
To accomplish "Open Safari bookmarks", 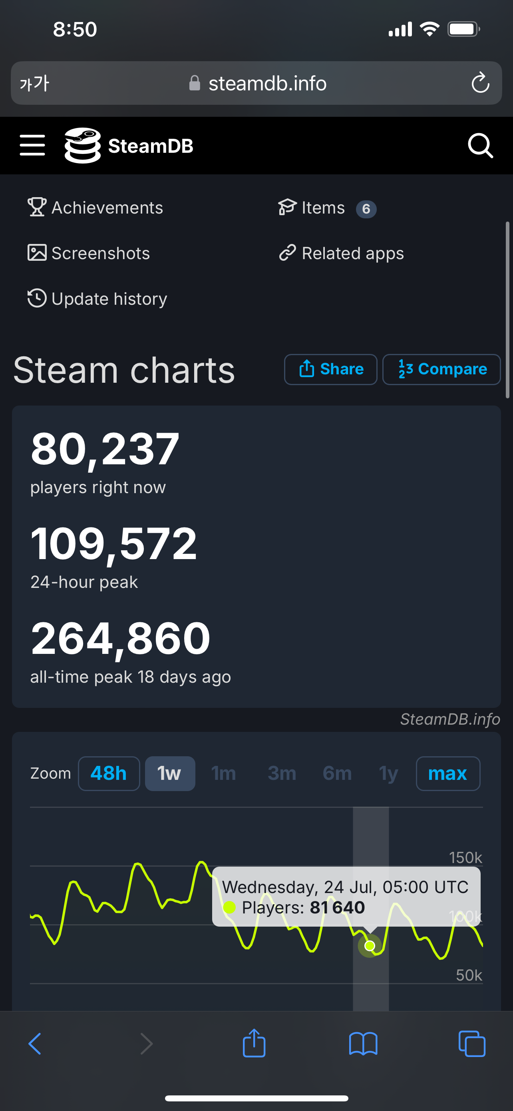I will 363,1044.
